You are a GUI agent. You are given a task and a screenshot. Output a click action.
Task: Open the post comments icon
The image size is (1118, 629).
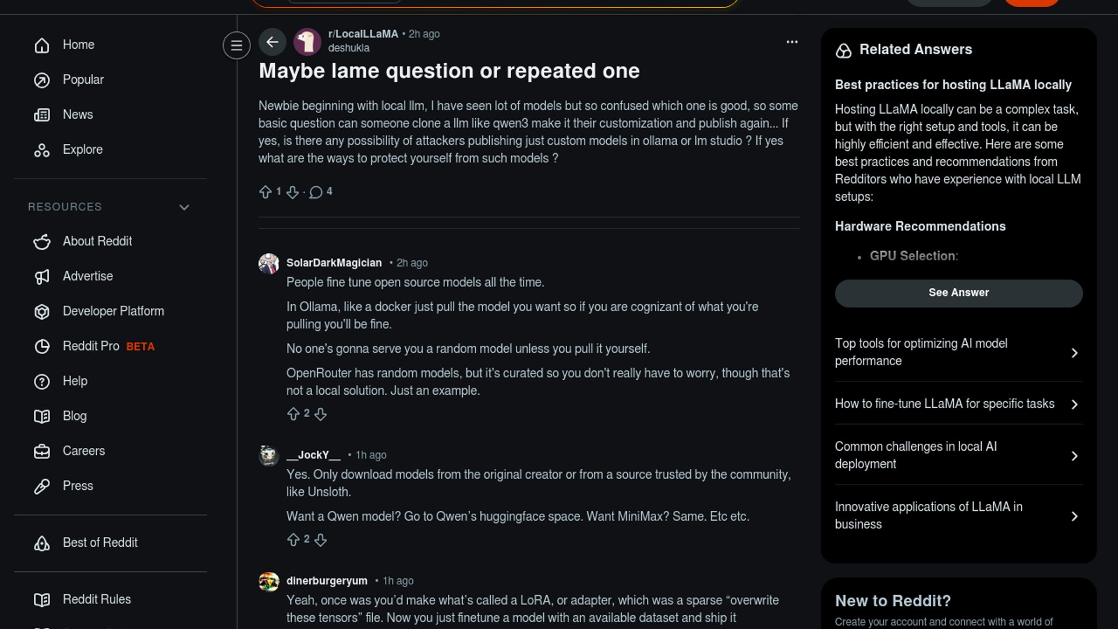point(316,192)
